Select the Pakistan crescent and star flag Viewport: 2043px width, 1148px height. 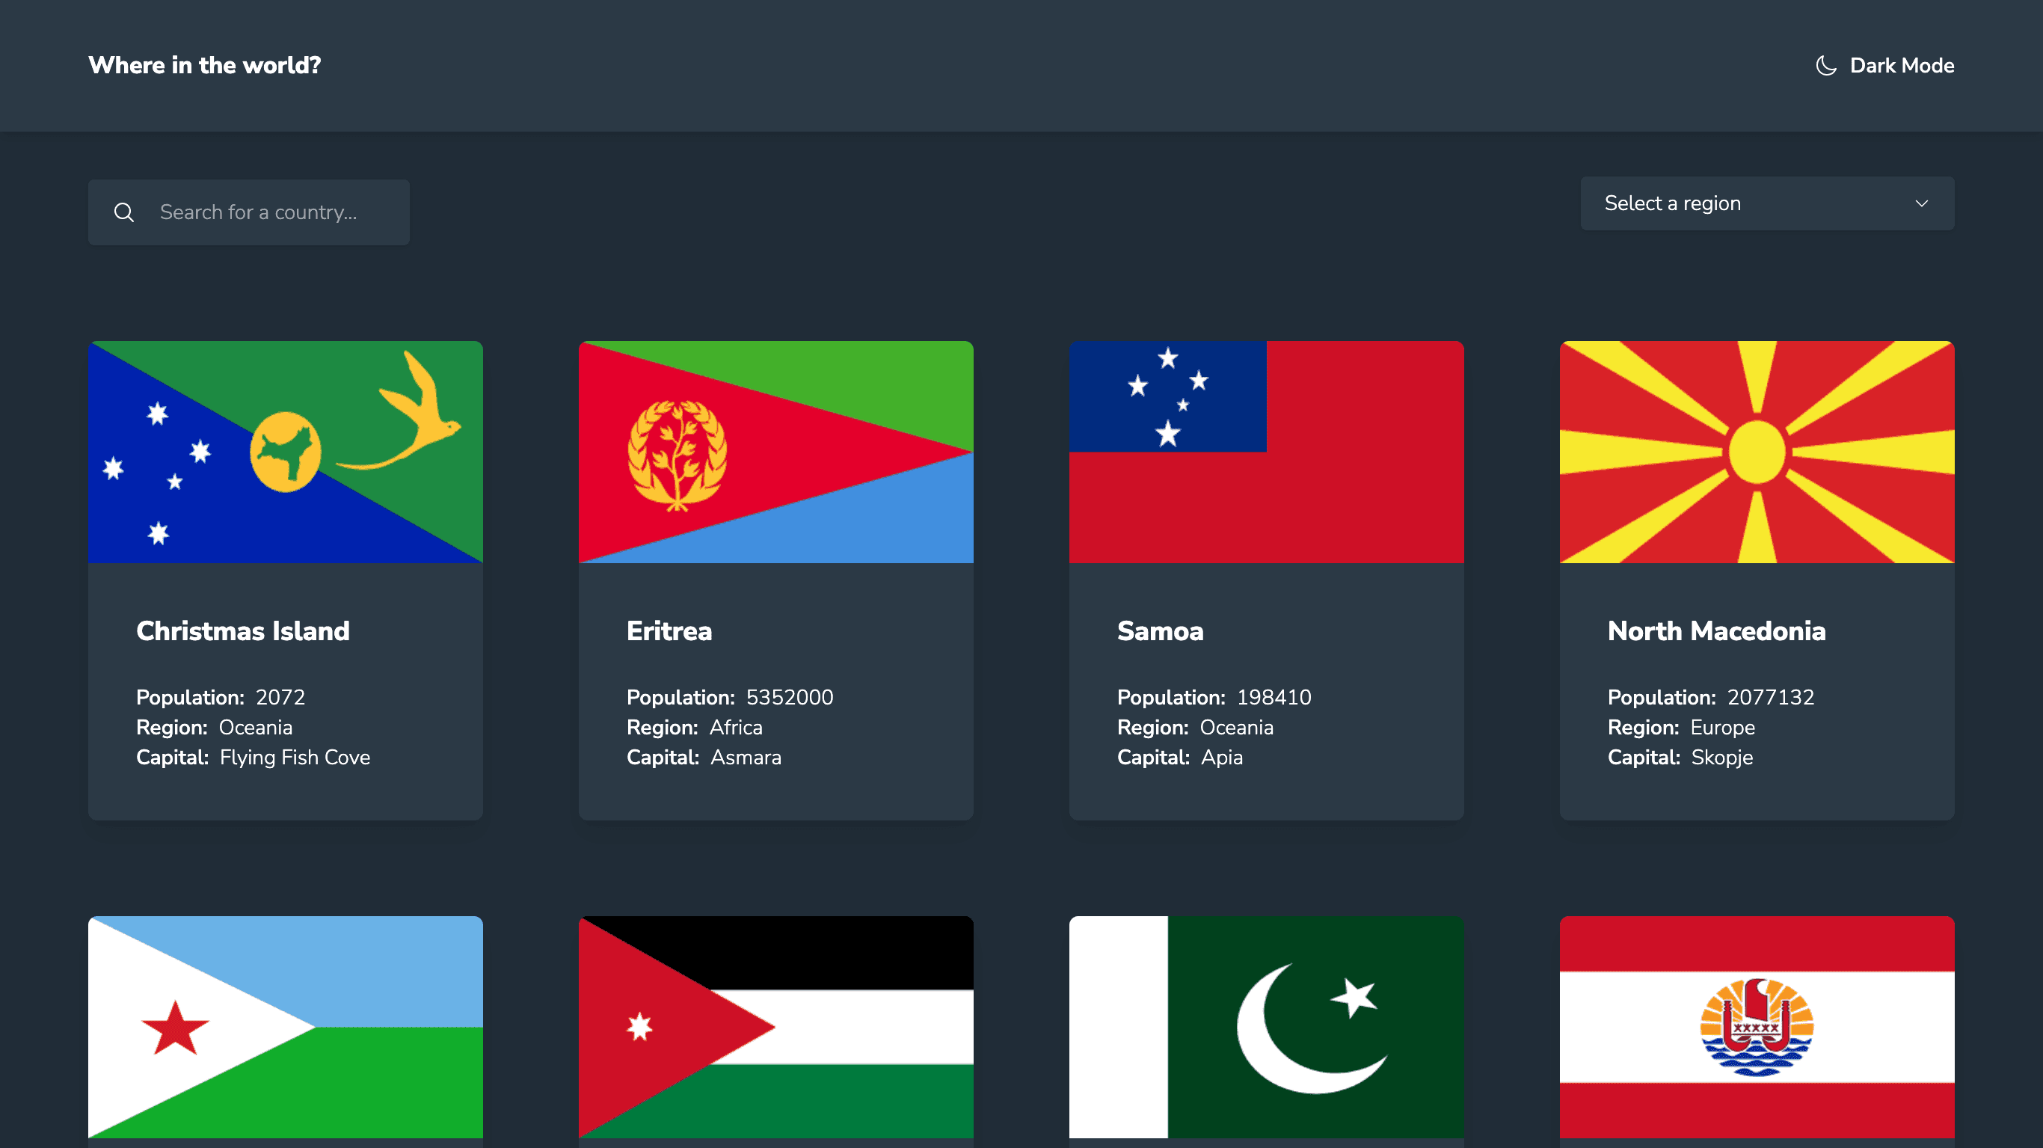pos(1267,1027)
